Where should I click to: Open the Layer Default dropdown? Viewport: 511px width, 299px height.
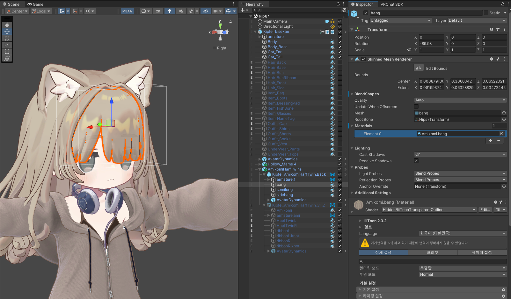(x=477, y=20)
